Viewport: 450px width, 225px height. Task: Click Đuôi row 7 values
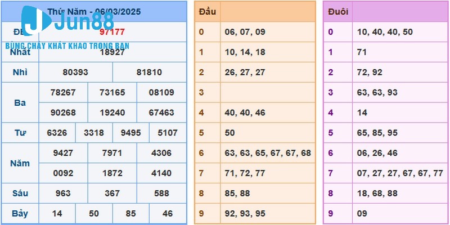399,173
